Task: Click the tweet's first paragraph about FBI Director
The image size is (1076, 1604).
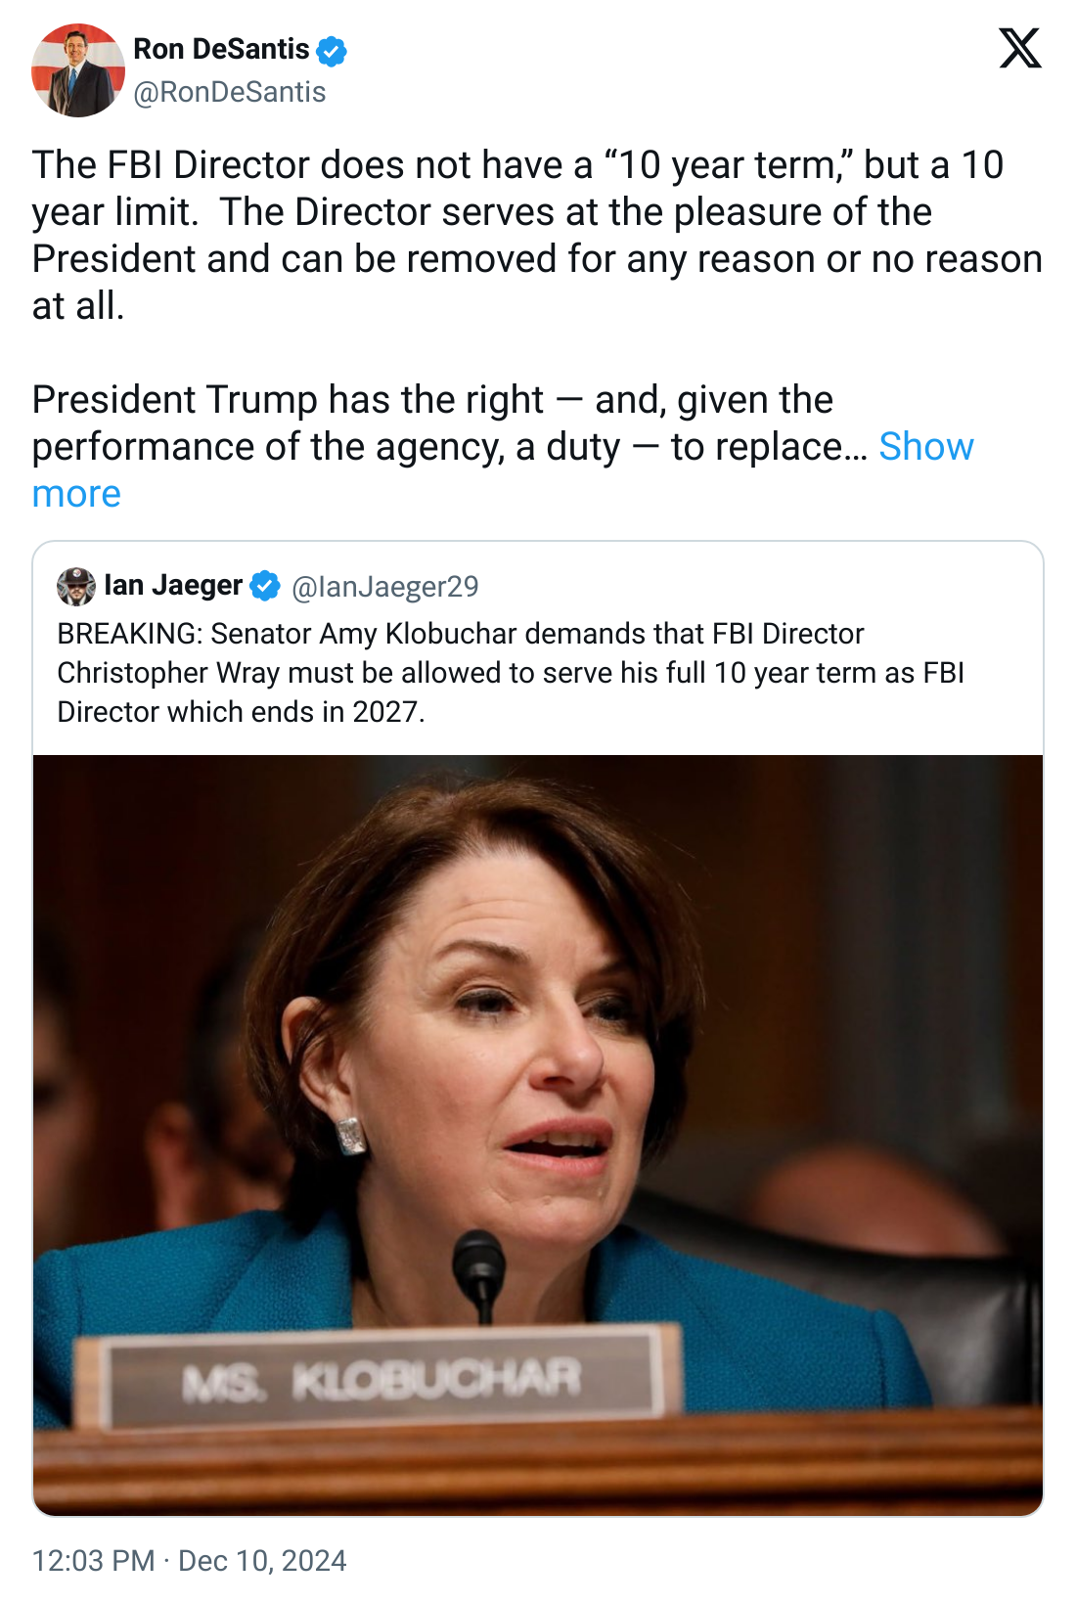Action: click(x=536, y=235)
